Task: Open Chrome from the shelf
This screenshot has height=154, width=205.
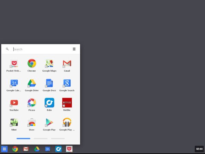Action: point(15,149)
